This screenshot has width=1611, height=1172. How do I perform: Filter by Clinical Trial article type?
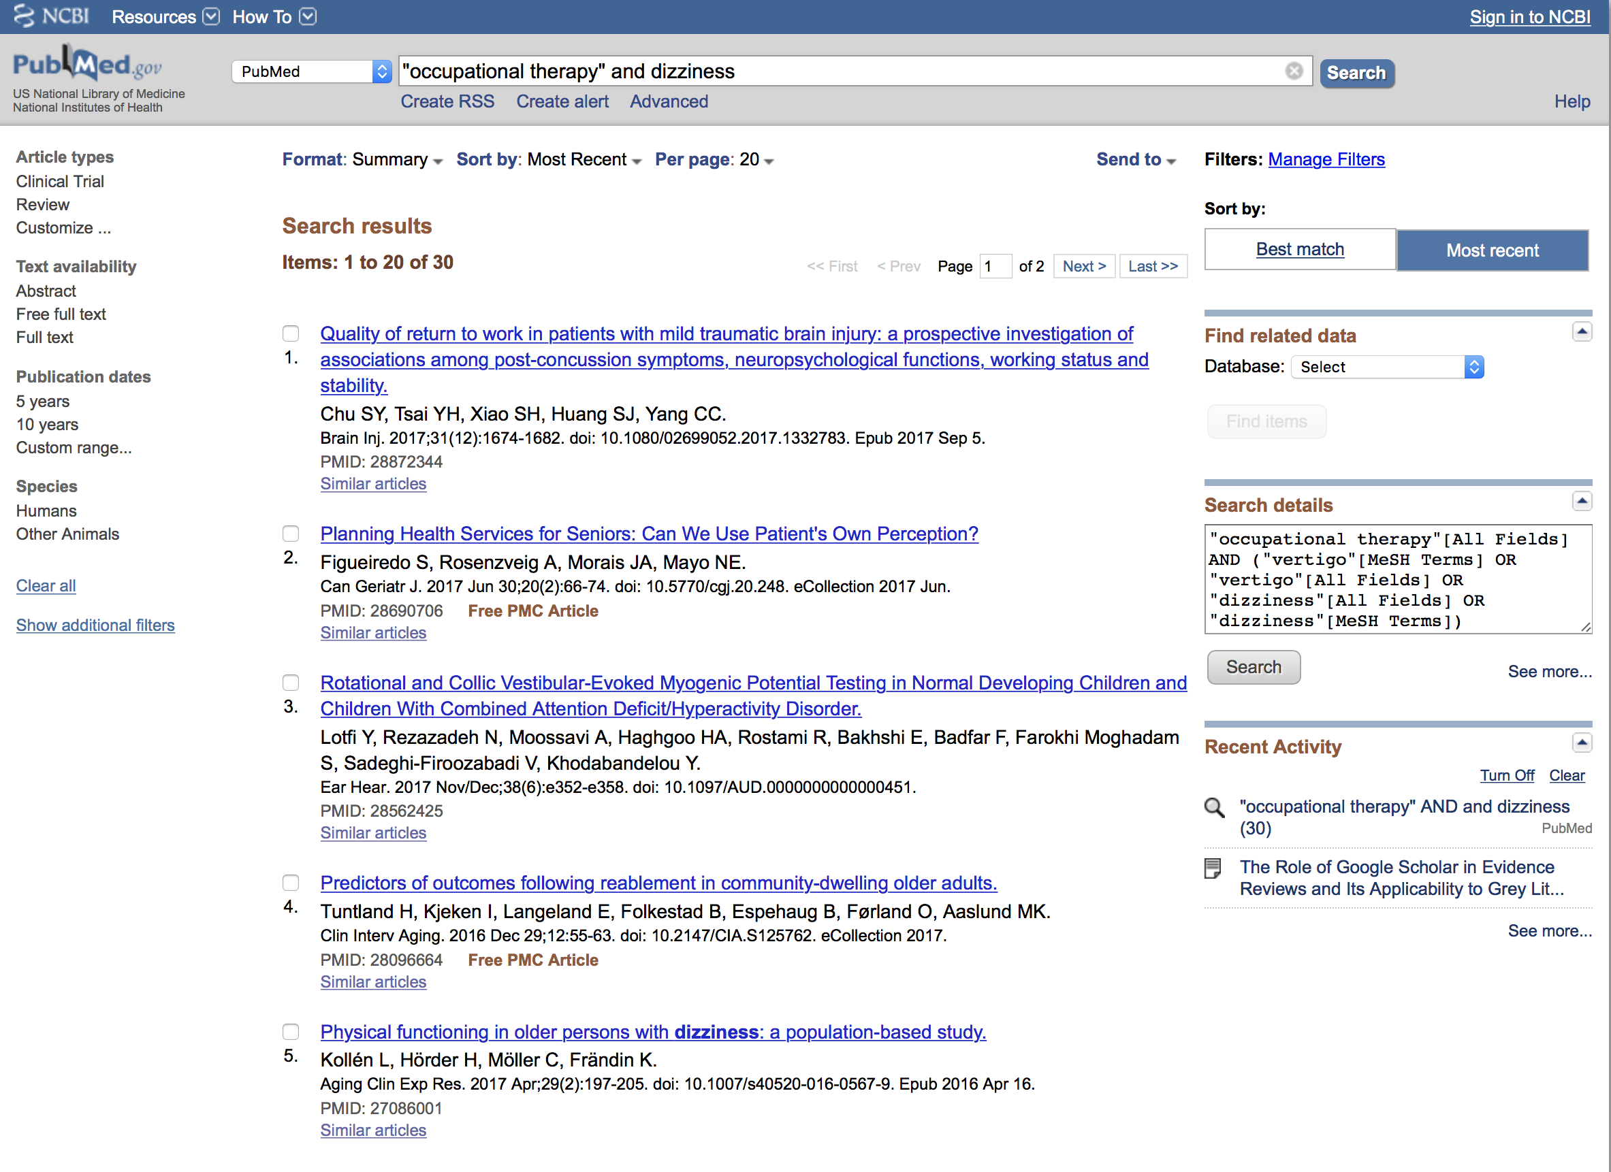61,182
